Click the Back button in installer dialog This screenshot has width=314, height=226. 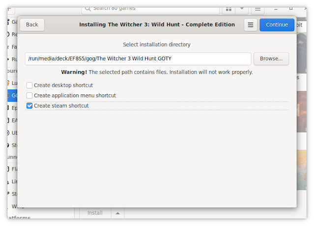click(32, 25)
